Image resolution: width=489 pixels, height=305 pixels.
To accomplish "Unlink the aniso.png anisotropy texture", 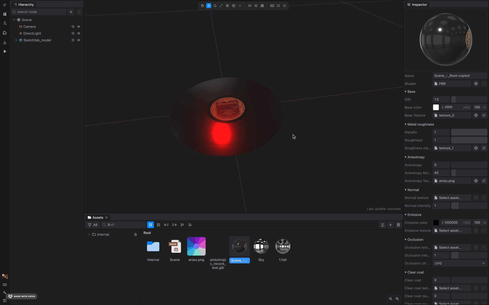I will click(484, 181).
